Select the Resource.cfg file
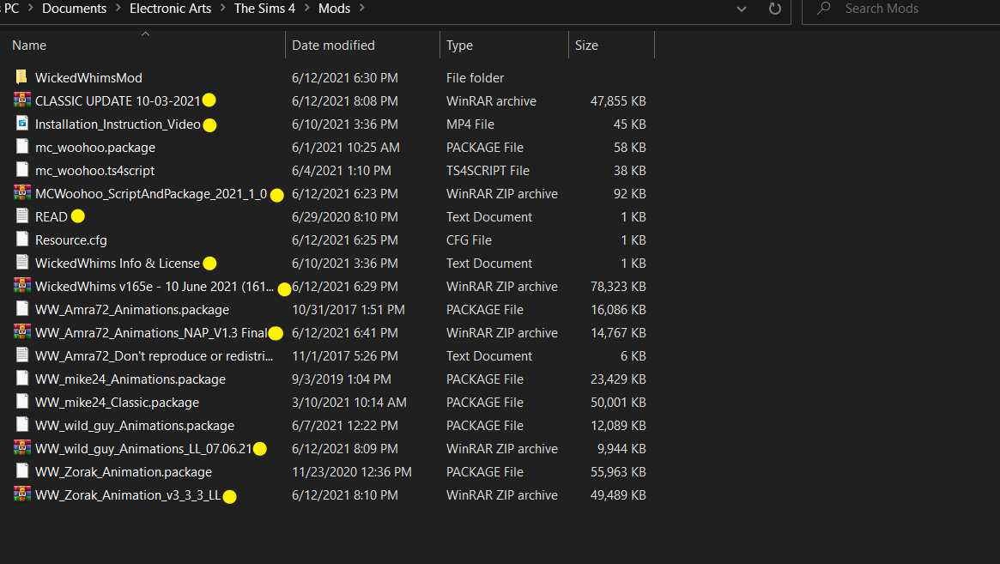Screen dimensions: 1000x564 (x=70, y=240)
